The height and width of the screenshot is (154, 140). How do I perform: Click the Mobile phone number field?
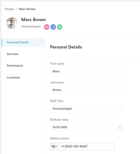click(x=87, y=146)
